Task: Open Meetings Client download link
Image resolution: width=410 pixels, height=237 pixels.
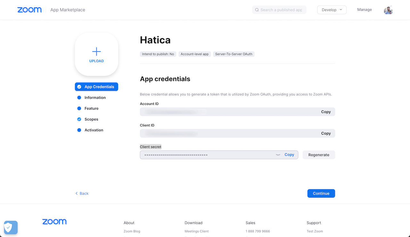Action: [197, 231]
